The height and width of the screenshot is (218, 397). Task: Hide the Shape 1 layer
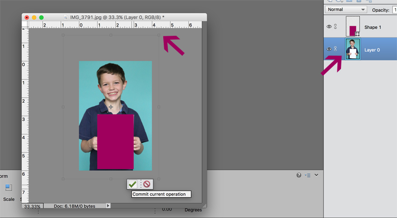click(x=329, y=27)
